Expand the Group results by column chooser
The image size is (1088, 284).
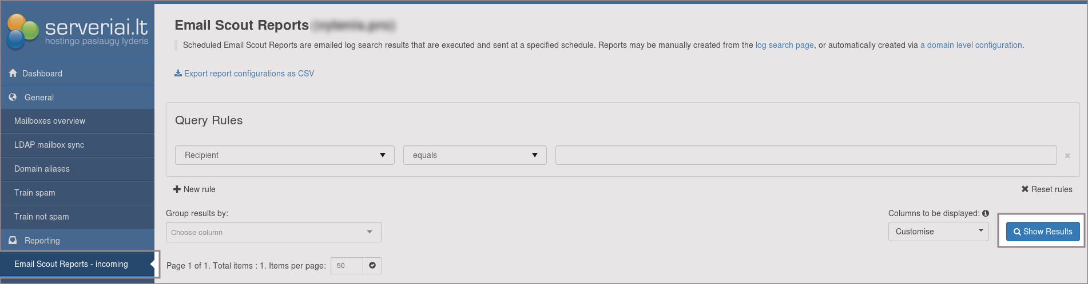point(273,232)
